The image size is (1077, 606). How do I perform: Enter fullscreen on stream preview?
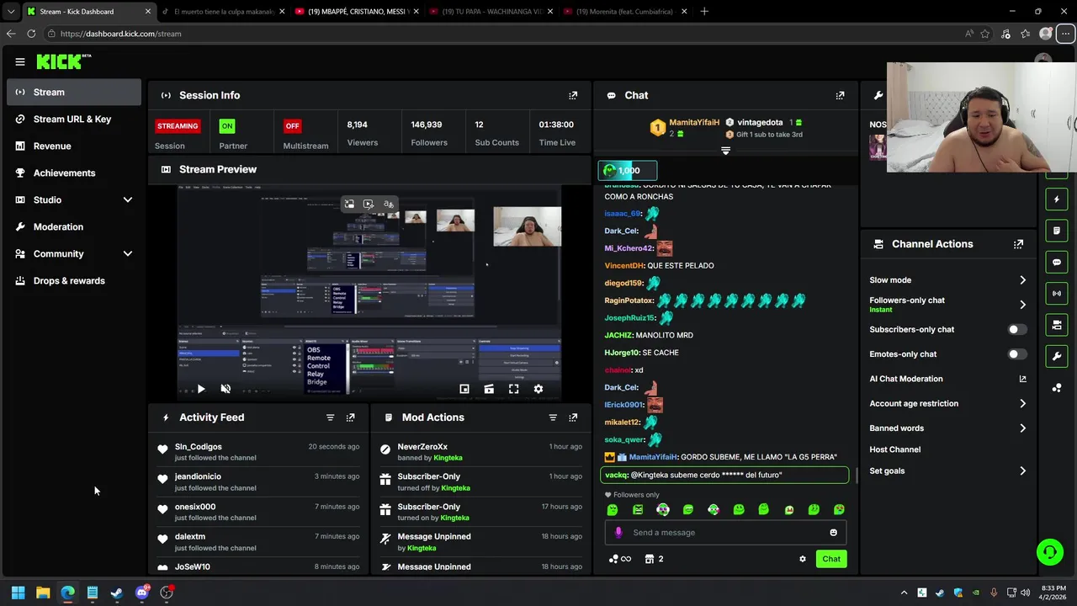pos(513,389)
